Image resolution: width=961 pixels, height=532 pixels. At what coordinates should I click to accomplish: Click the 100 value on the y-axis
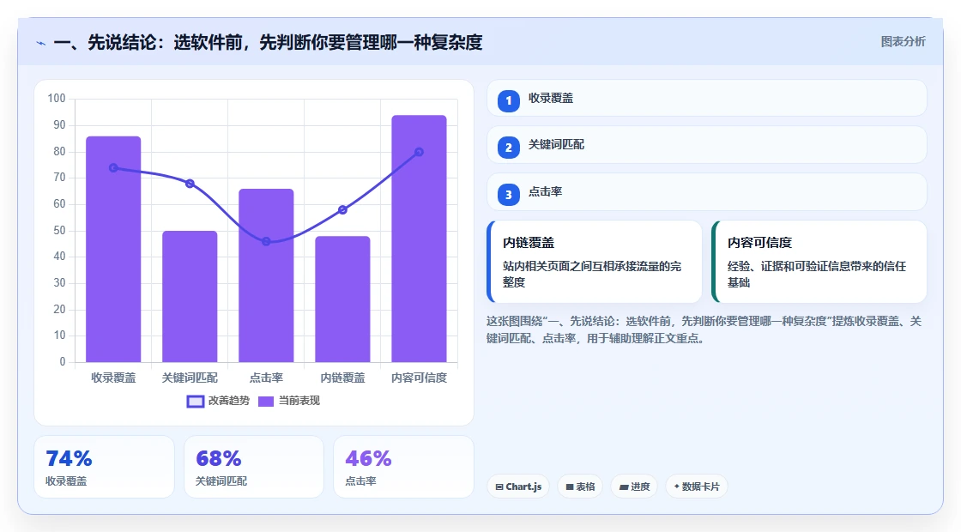pos(57,99)
